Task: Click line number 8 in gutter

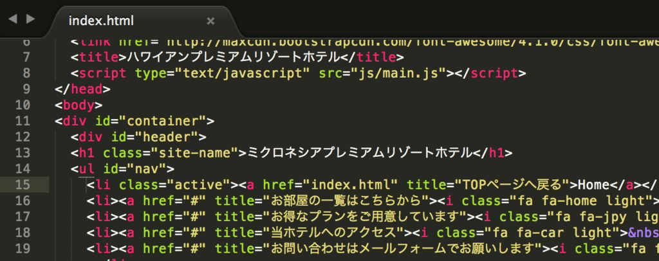Action: click(x=26, y=73)
